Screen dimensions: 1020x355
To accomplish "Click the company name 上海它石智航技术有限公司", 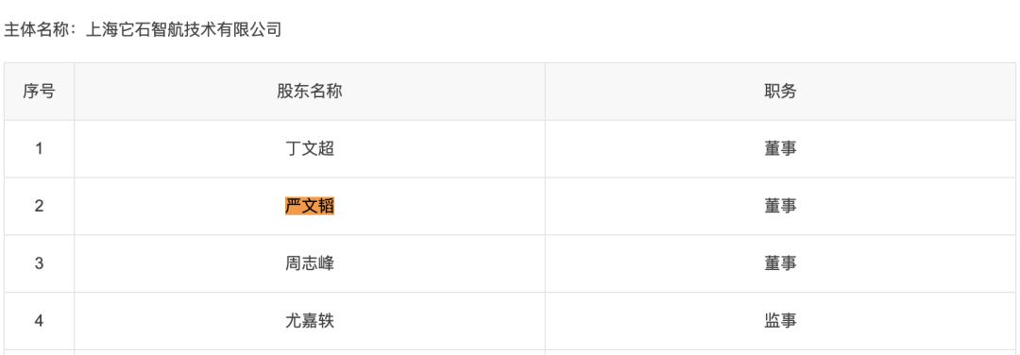I will 184,30.
